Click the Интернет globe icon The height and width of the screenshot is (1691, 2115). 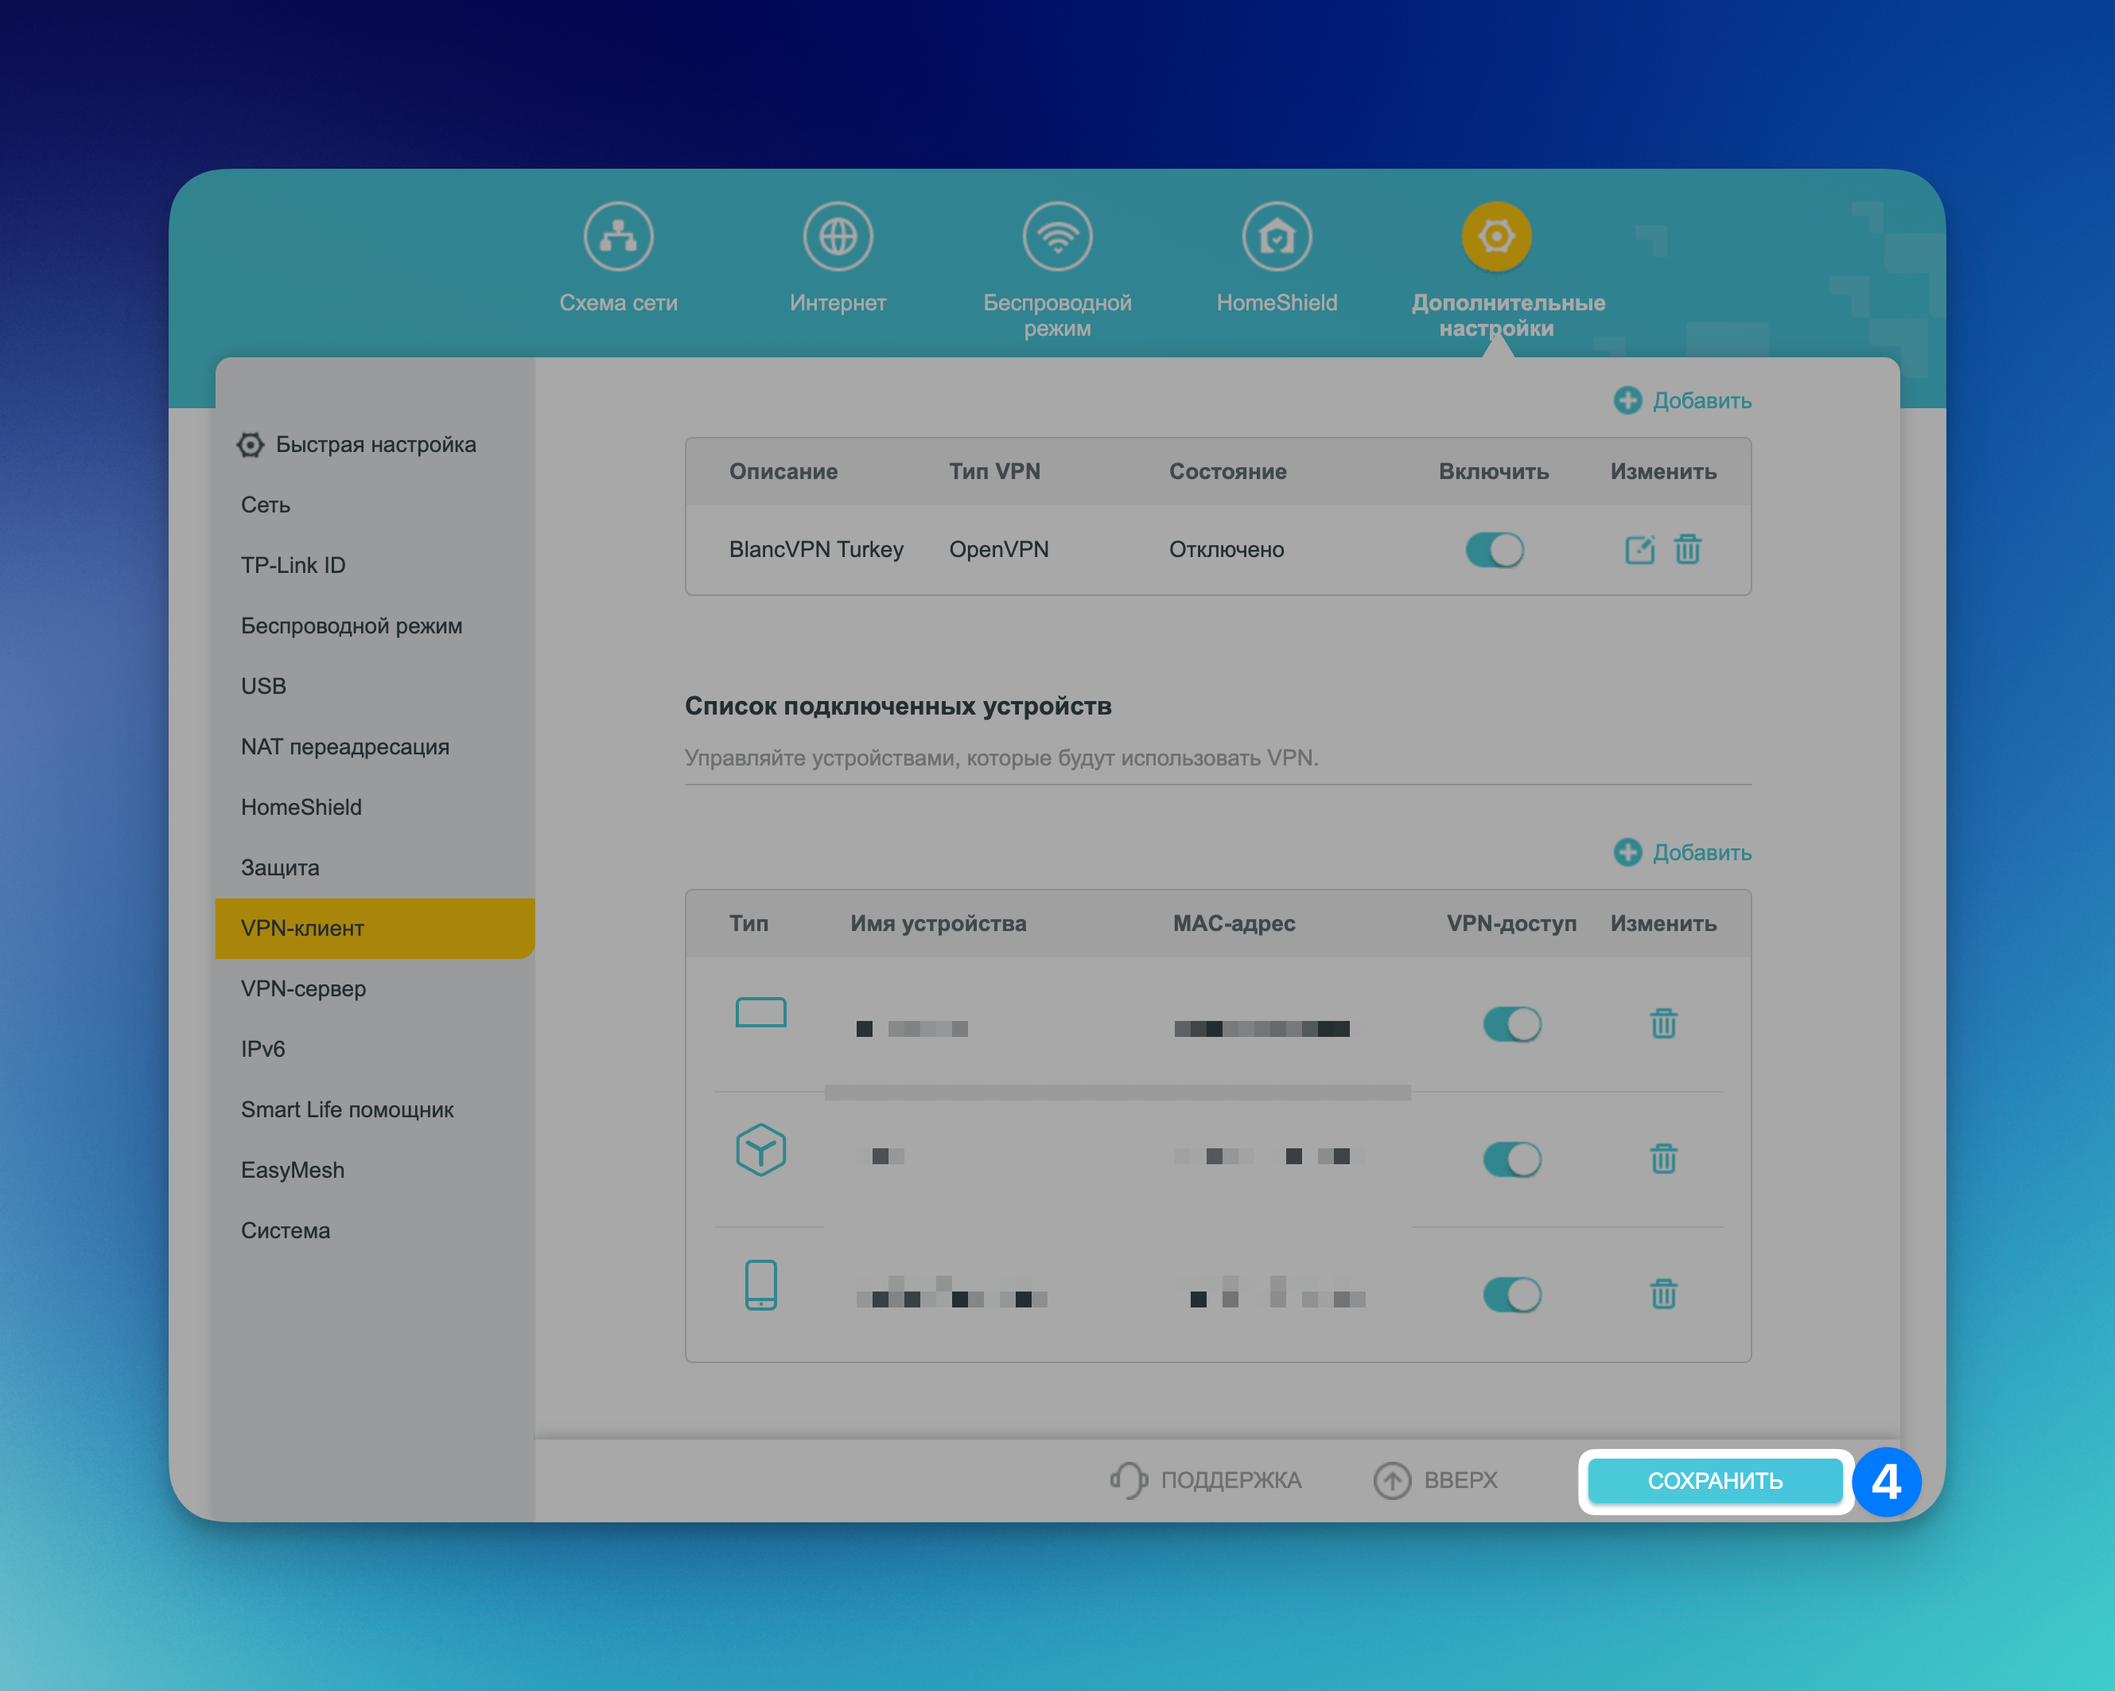coord(838,236)
